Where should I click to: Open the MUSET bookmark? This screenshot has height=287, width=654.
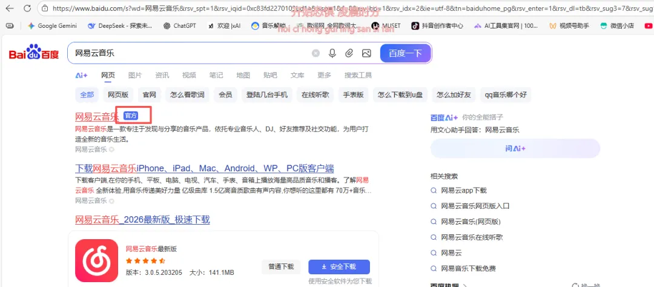click(386, 25)
